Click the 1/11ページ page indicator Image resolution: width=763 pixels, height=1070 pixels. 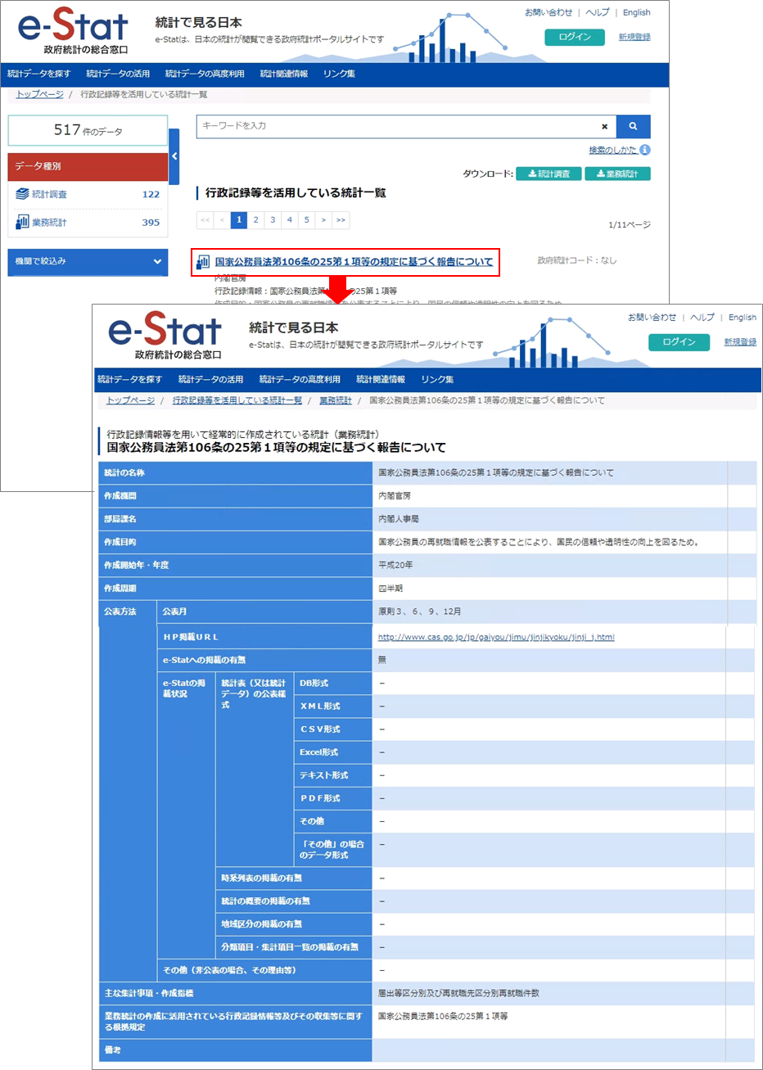(x=630, y=224)
